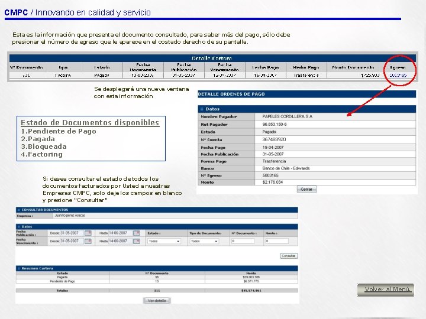Screen dimensions: 426x319
Task: Click the Consultar Documentos section header
Action: [157, 210]
